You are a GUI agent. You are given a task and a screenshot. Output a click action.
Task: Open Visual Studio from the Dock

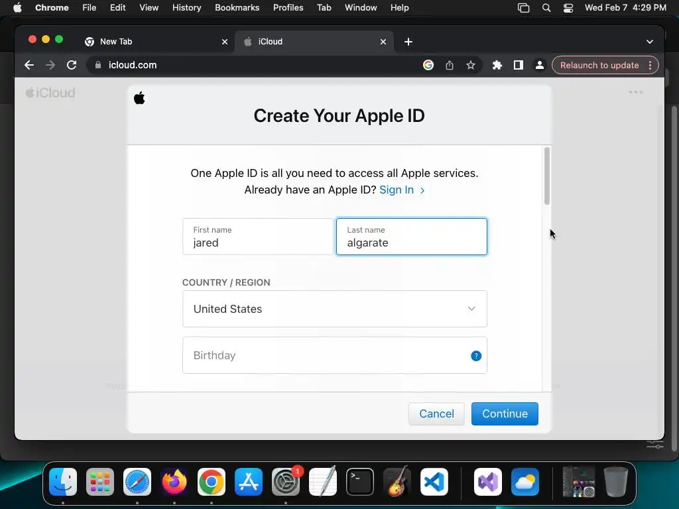(488, 482)
